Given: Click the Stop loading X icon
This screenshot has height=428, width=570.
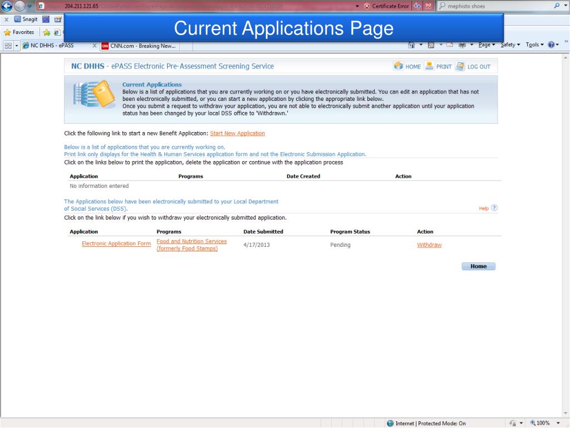Looking at the screenshot, I should (x=429, y=6).
